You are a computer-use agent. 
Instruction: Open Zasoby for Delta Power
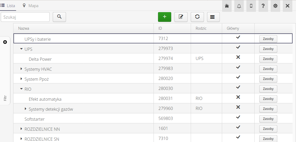click(268, 59)
